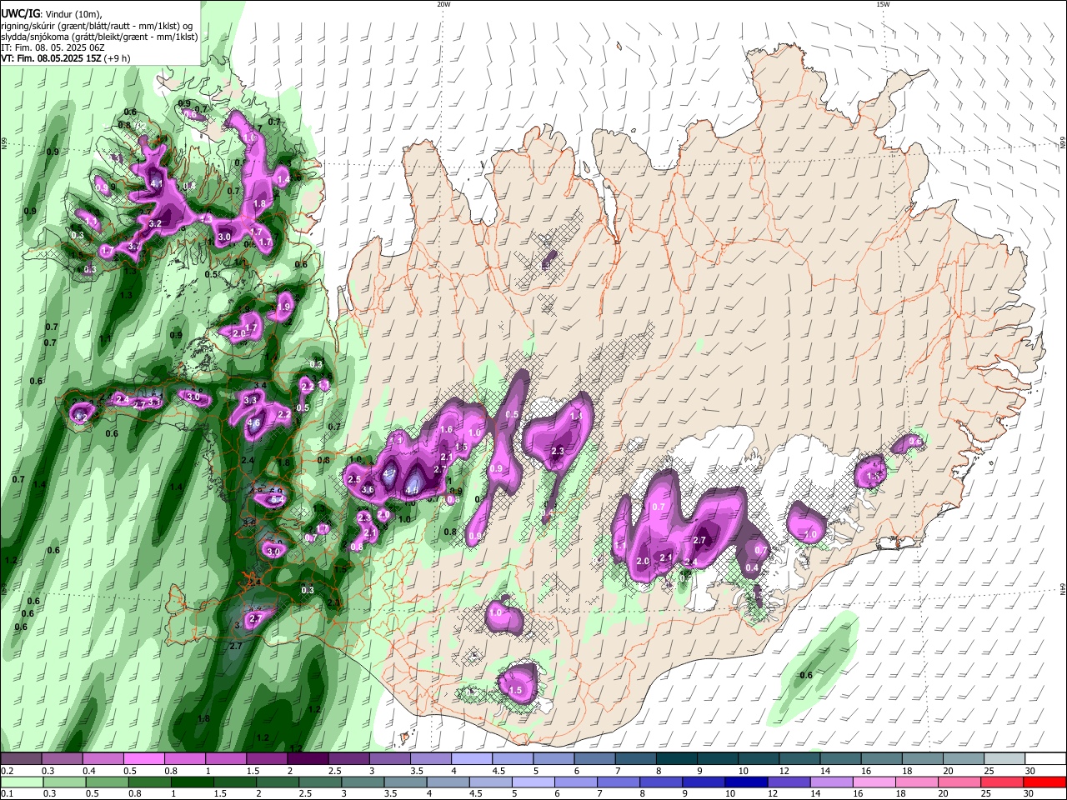Select the 3–3.5 grey-blue rain swatch
This screenshot has height=800, width=1067.
click(363, 782)
